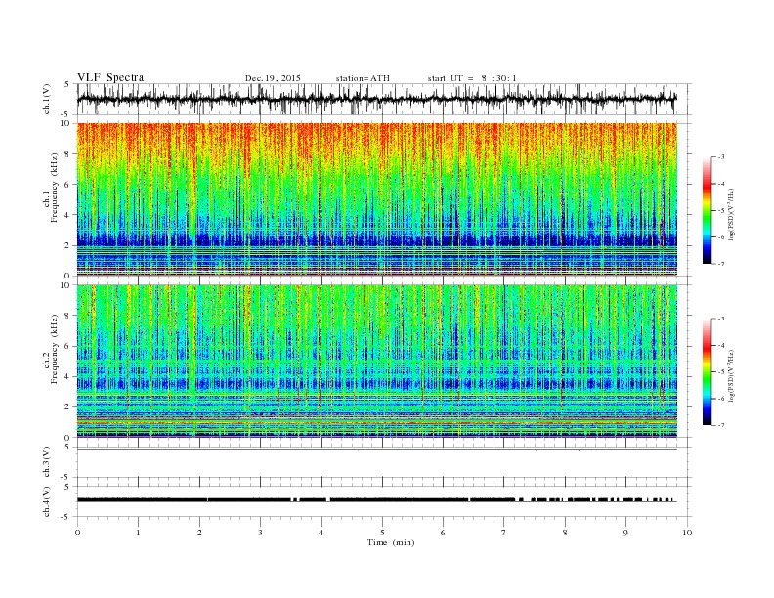Click the "8" tick on the time axis
Screen dimensions: 774x598
pos(565,533)
